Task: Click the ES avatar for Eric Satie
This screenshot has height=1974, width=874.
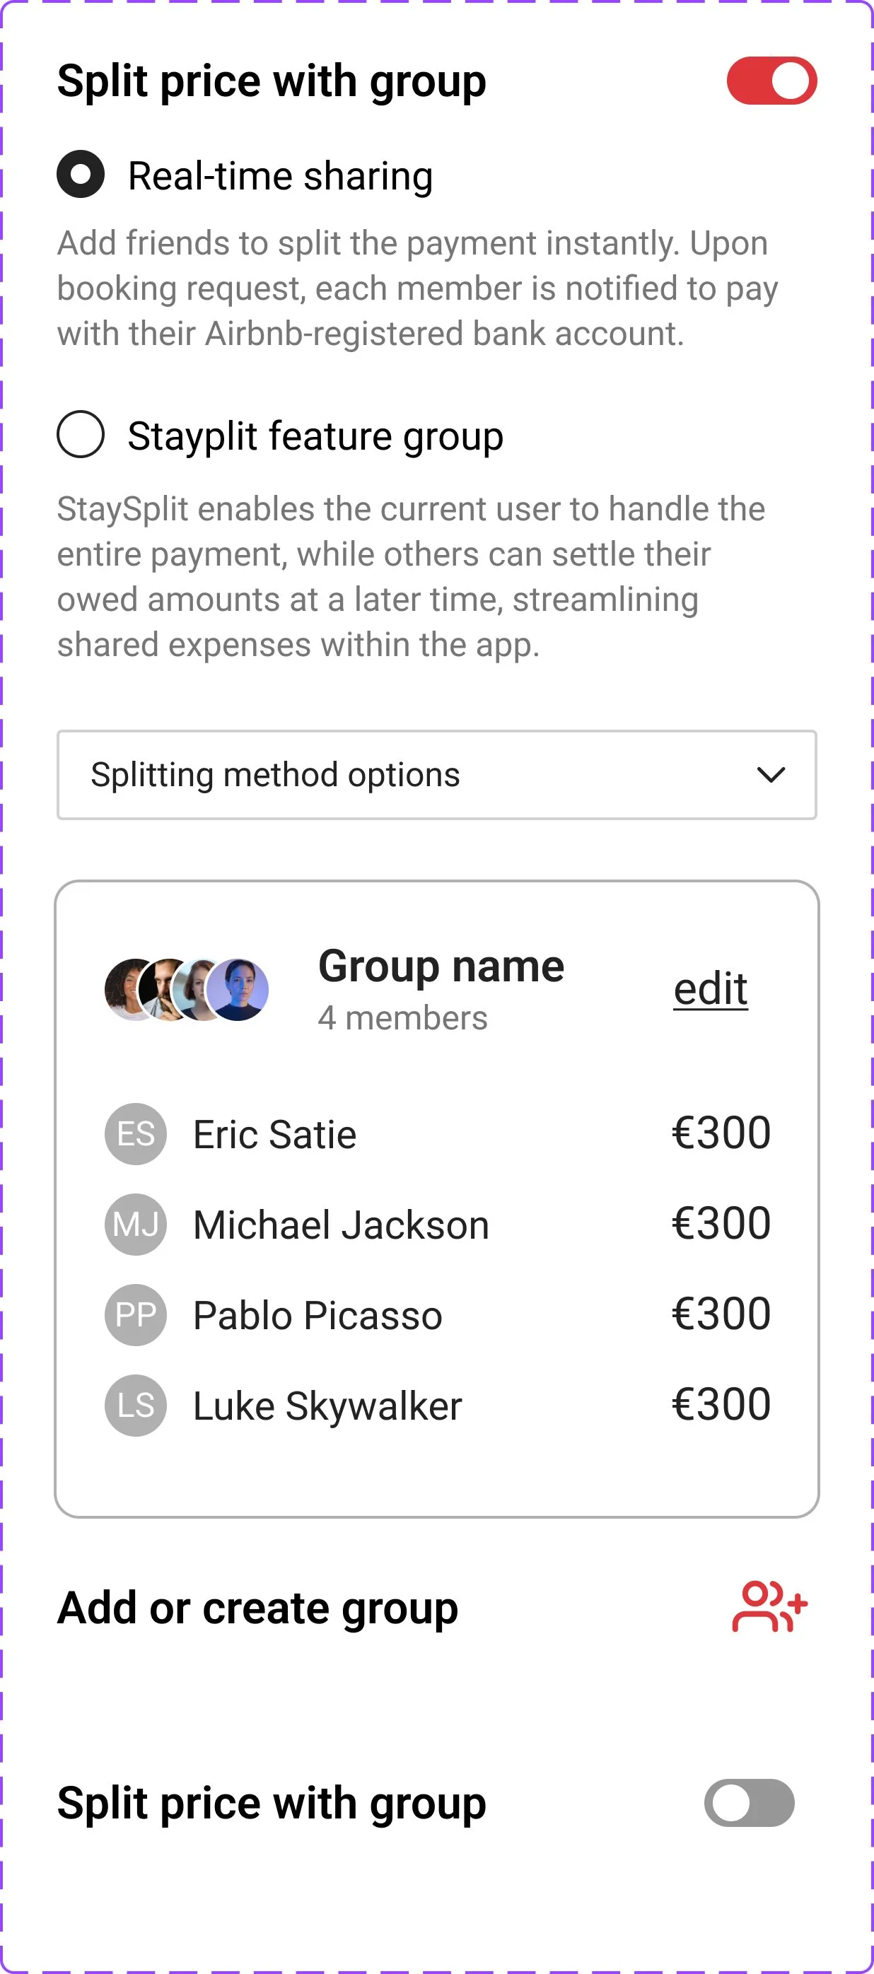Action: click(136, 1133)
